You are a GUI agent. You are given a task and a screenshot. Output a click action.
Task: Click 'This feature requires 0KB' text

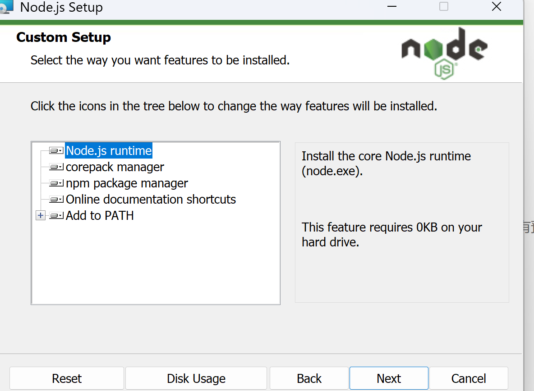point(392,234)
